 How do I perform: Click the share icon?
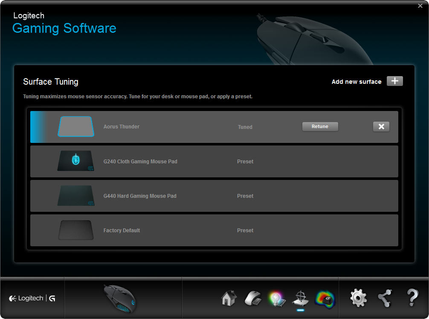point(385,298)
